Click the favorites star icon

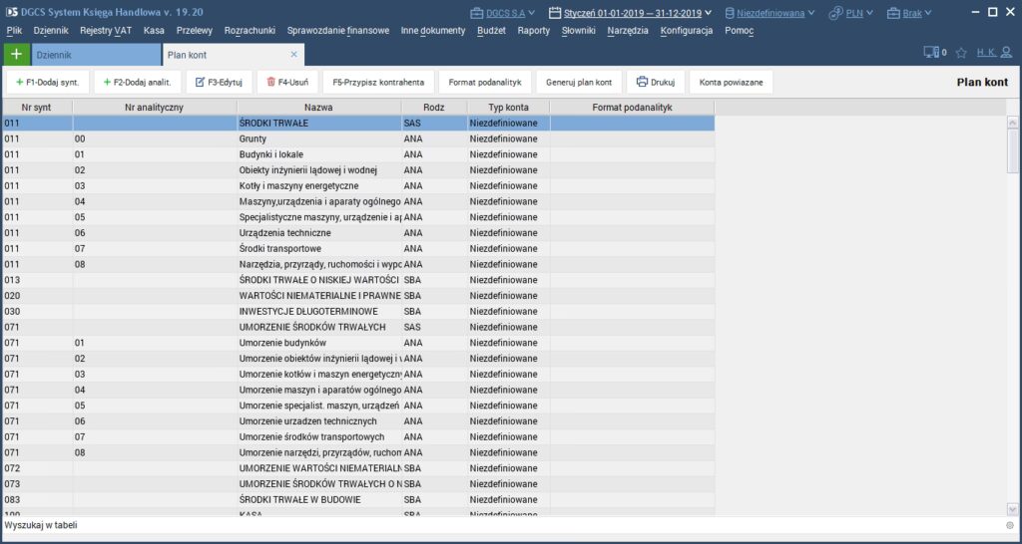click(961, 53)
